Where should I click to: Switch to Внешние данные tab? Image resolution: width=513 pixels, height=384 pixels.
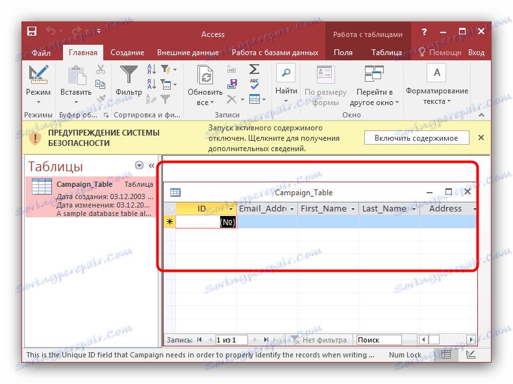click(188, 53)
